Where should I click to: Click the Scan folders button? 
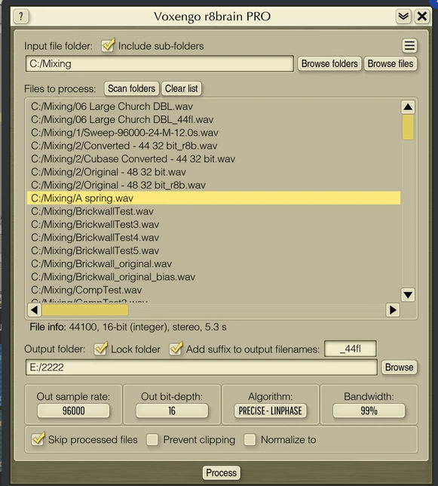[x=132, y=88]
